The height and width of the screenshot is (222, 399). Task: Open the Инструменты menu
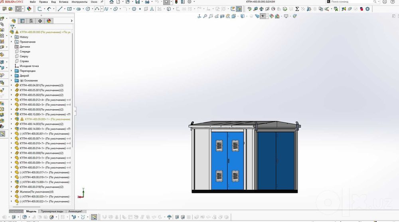tap(79, 2)
